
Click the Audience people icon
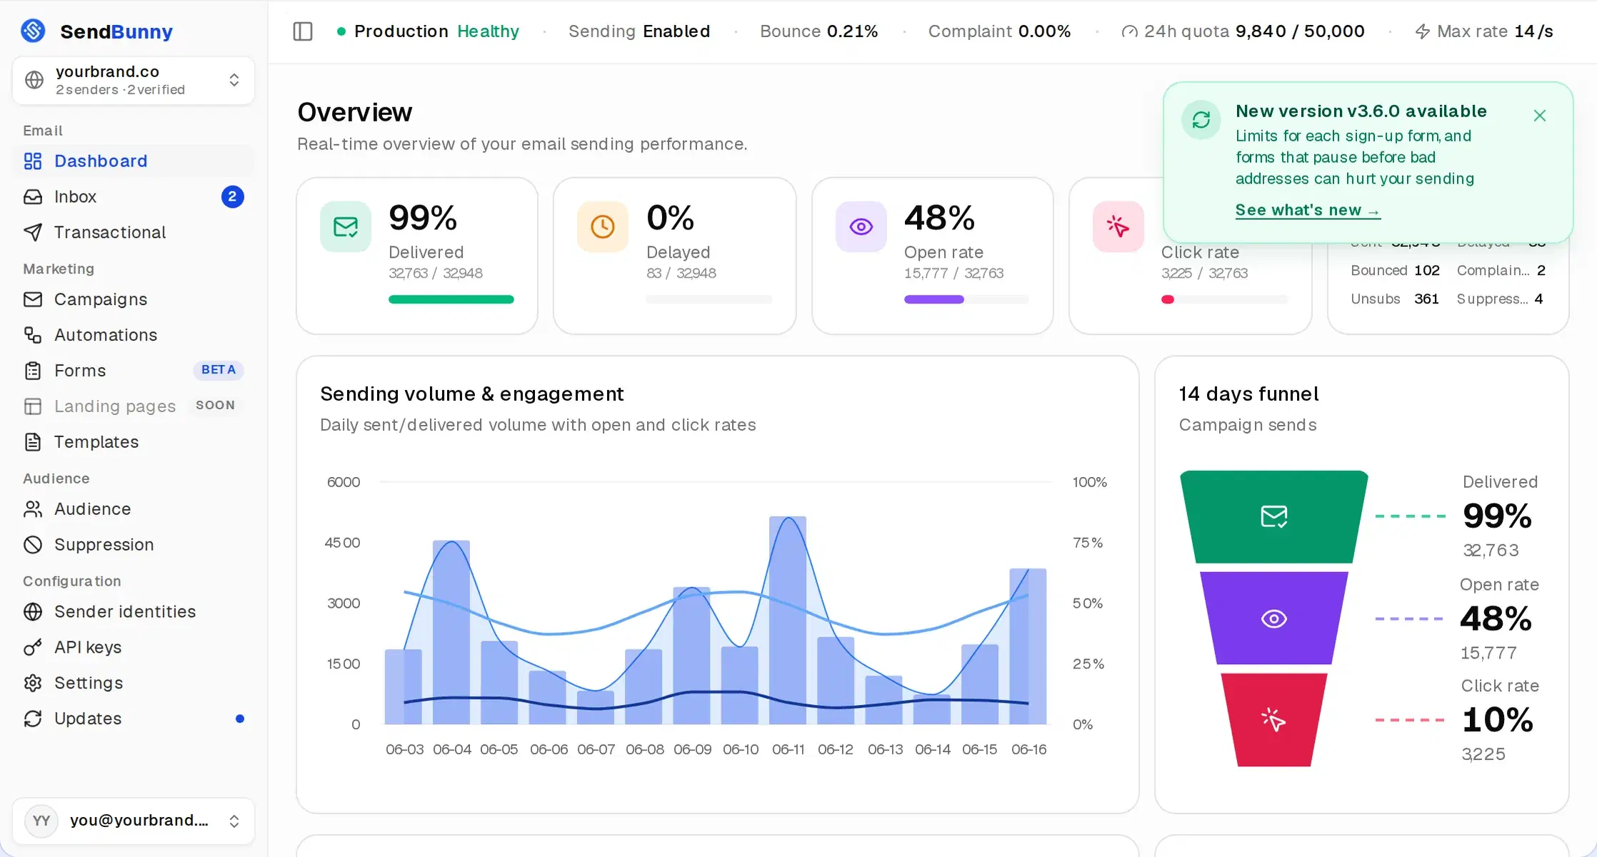pos(33,509)
